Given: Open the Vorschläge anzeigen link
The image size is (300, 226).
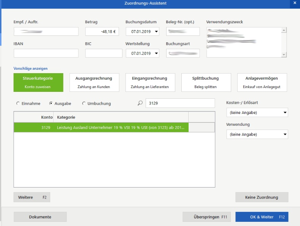Looking at the screenshot, I should pos(30,69).
